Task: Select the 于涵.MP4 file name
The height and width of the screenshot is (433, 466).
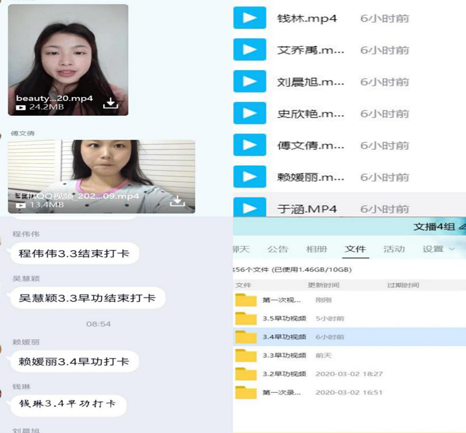Action: (307, 209)
